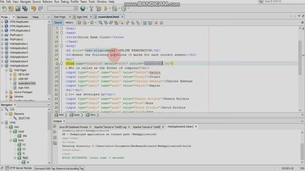Click the Profile Project toolbar icon
The height and width of the screenshot is (171, 305).
click(124, 9)
